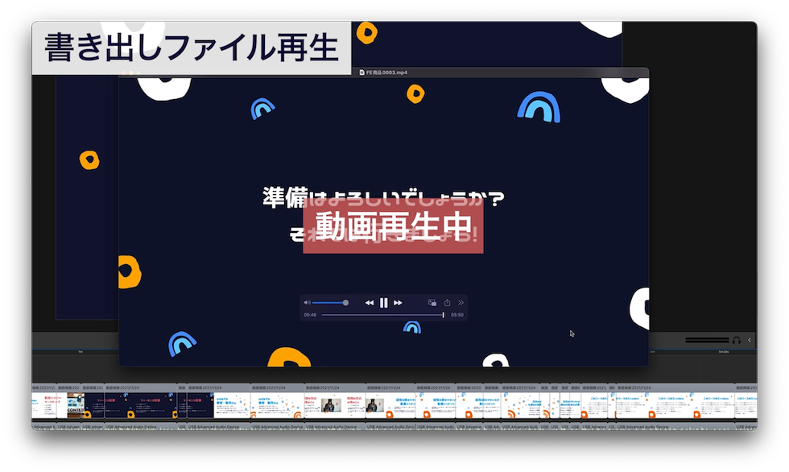Click the share icon in the player controls

tap(448, 302)
